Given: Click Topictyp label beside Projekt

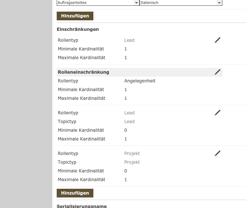Looking at the screenshot, I should [67, 162].
